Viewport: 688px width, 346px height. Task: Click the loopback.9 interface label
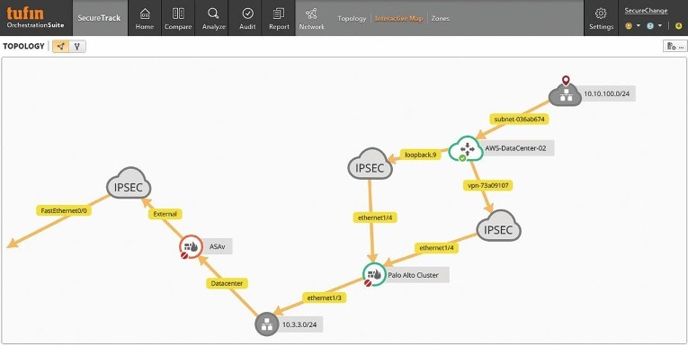click(x=420, y=155)
